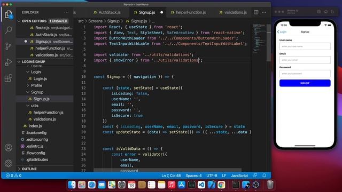The height and width of the screenshot is (192, 342).
Task: Take a screenshot in the Simulator toolbar
Action: coord(319,12)
